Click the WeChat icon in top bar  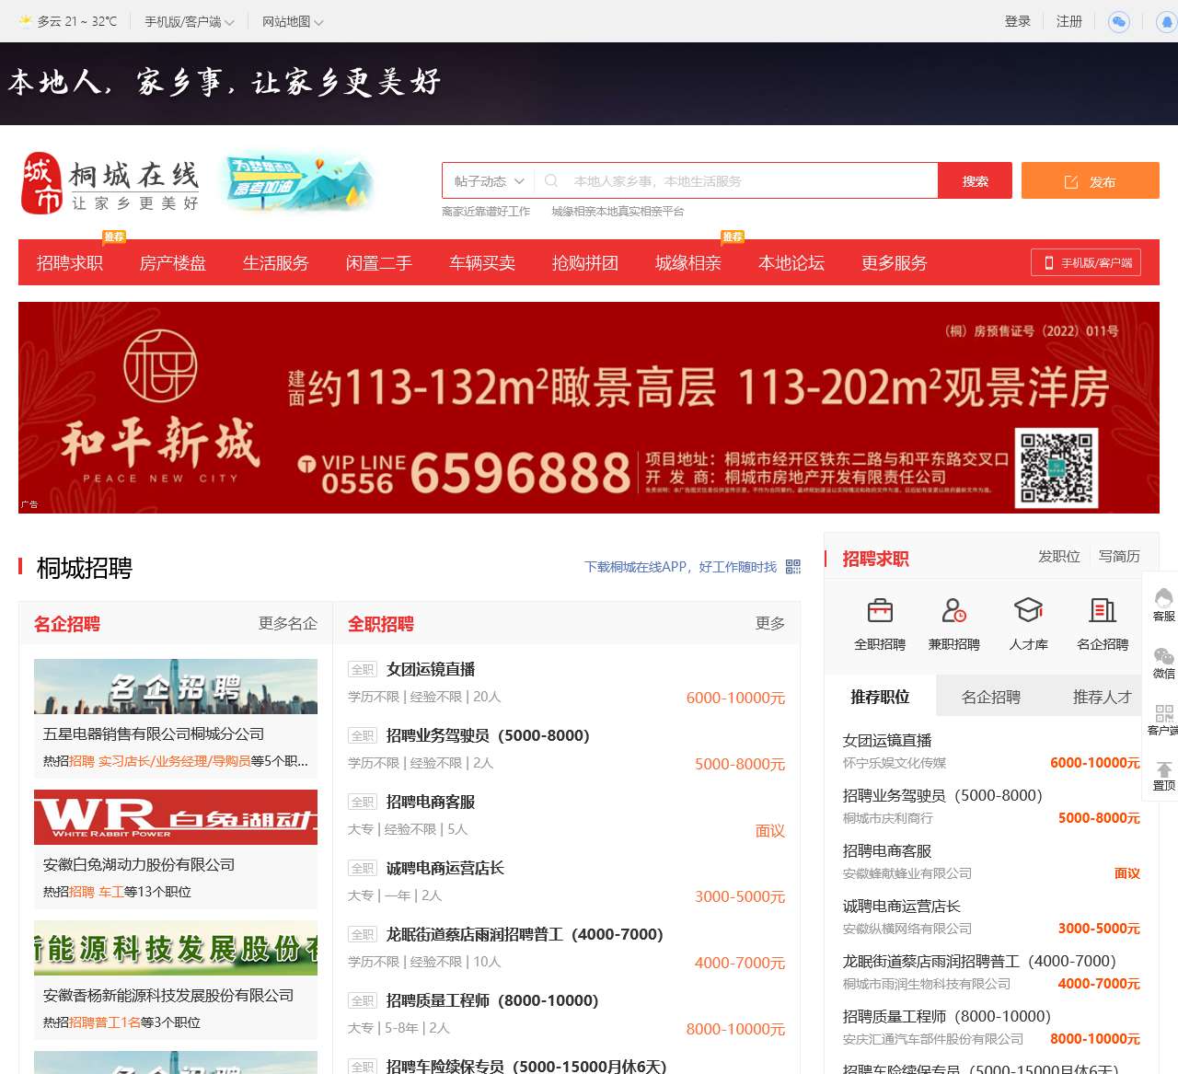(x=1118, y=21)
